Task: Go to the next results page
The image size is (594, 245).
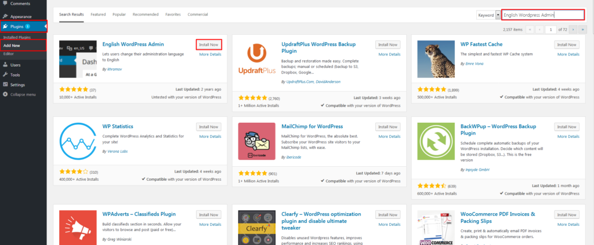Action: pos(574,29)
